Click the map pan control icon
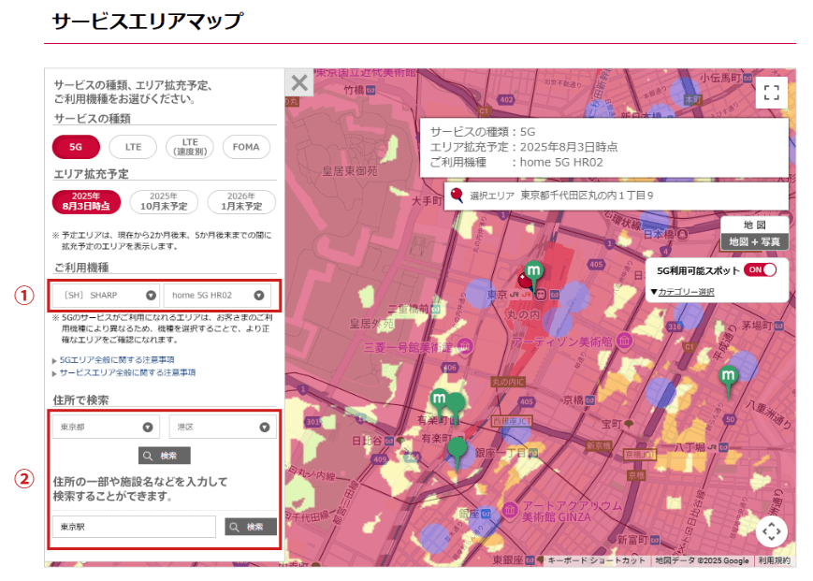Screen dimensions: 813x581 [772, 531]
